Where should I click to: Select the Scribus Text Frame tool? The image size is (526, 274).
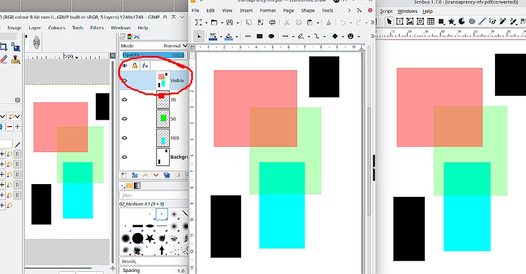click(400, 21)
